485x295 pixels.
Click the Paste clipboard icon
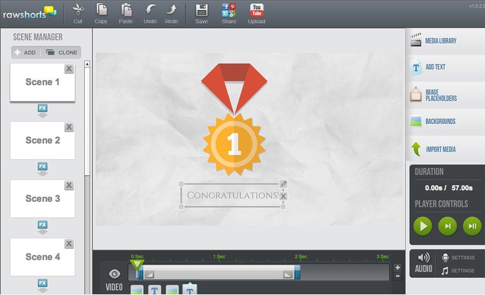(x=126, y=11)
